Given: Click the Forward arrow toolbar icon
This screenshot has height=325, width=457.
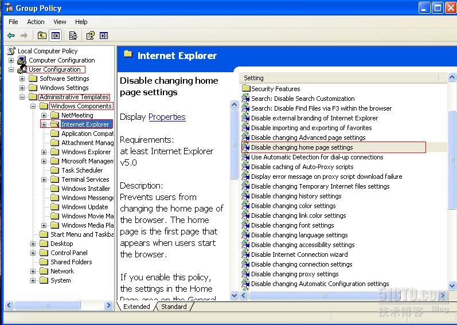Looking at the screenshot, I should click(24, 36).
